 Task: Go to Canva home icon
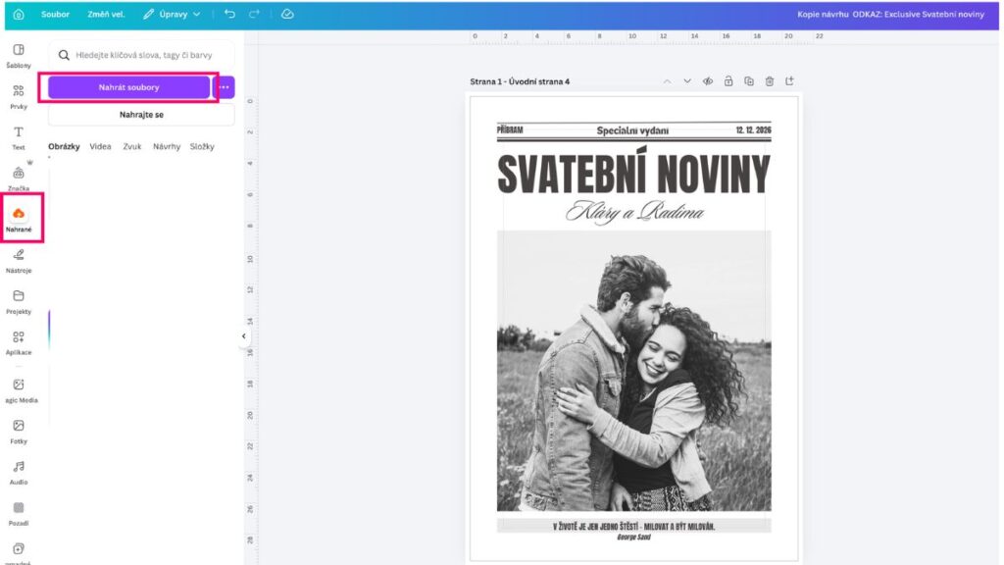click(19, 14)
